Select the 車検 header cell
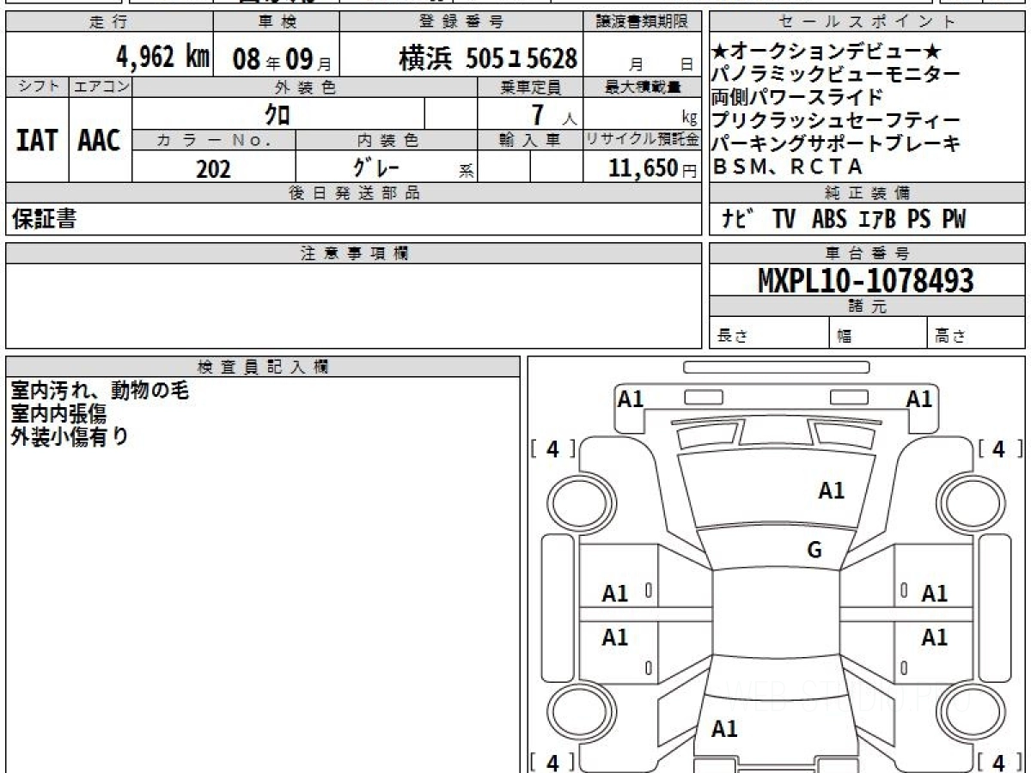The image size is (1031, 773). (x=276, y=22)
